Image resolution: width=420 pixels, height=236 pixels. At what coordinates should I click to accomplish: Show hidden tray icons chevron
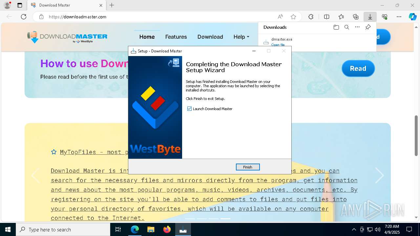(x=354, y=229)
